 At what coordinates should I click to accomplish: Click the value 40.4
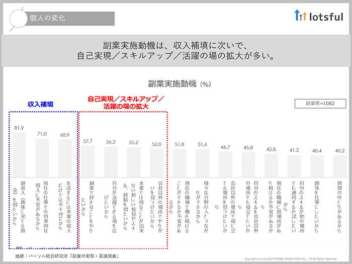pos(317,151)
